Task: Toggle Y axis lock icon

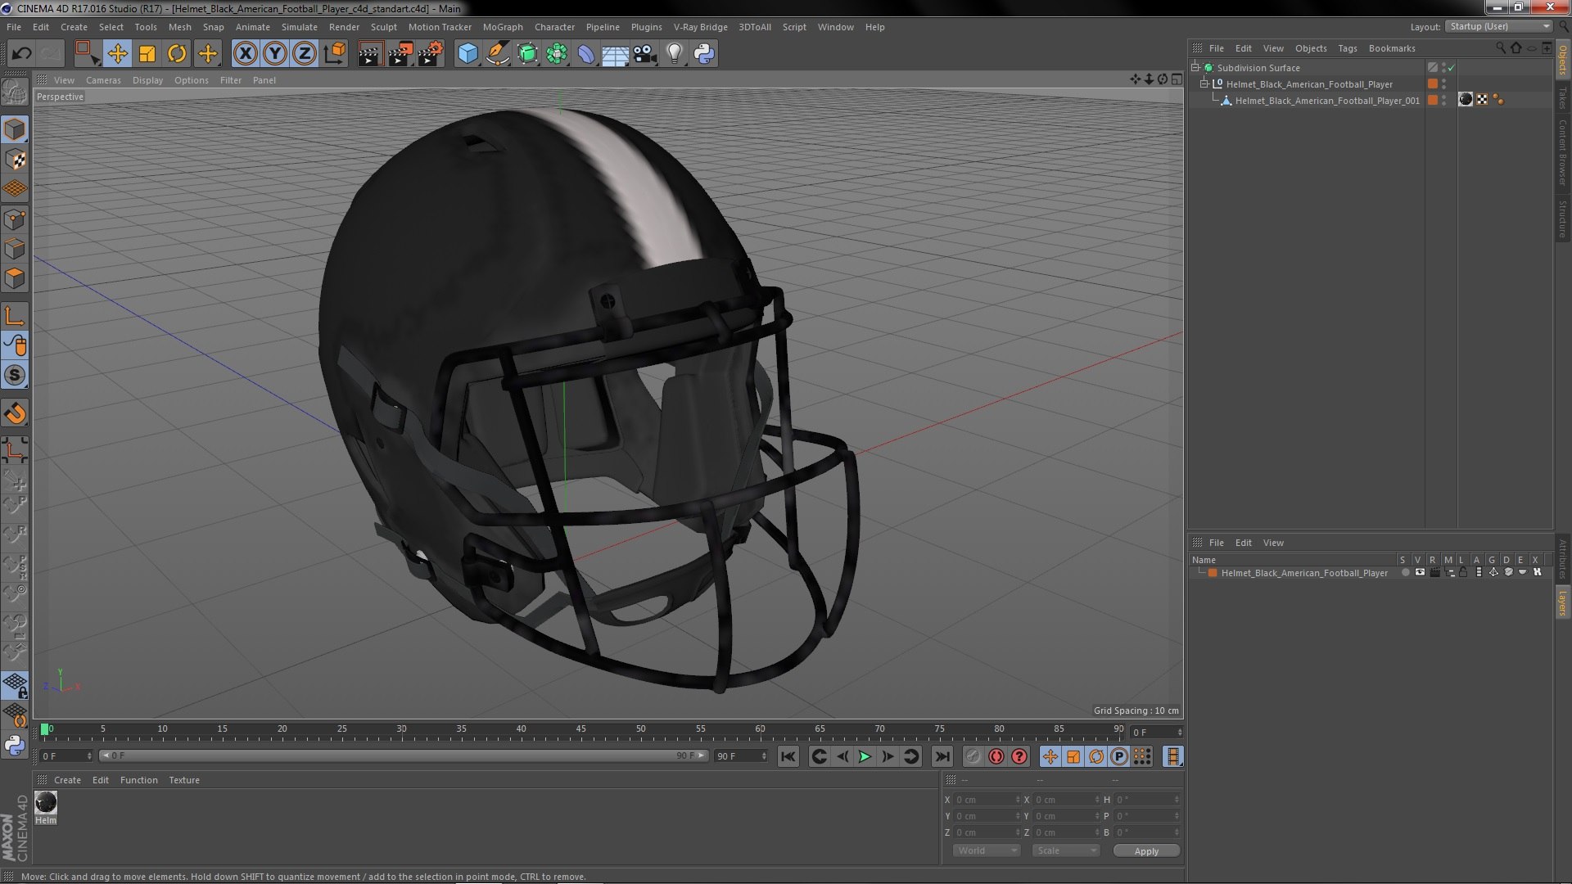Action: tap(275, 54)
